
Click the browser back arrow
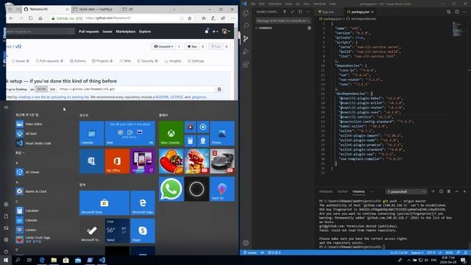[x=11, y=18]
